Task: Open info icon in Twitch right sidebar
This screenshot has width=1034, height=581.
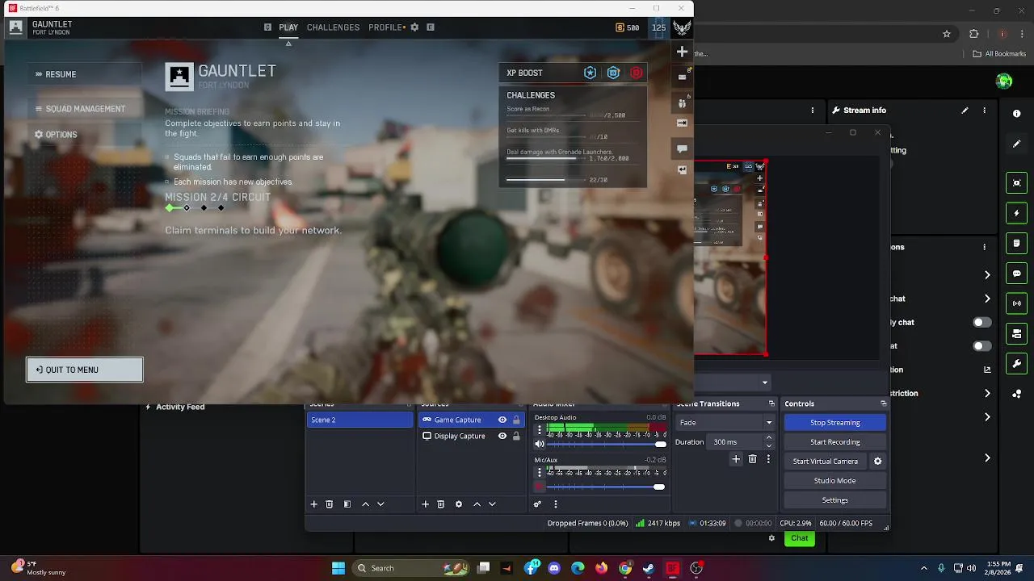Action: tap(1017, 114)
